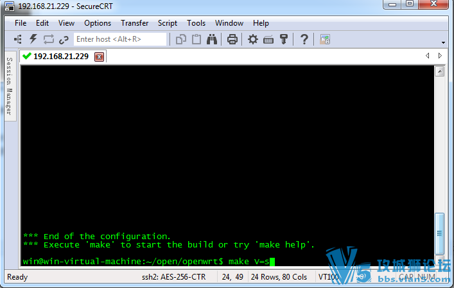Click the Quick Connect lightning icon

pos(33,39)
